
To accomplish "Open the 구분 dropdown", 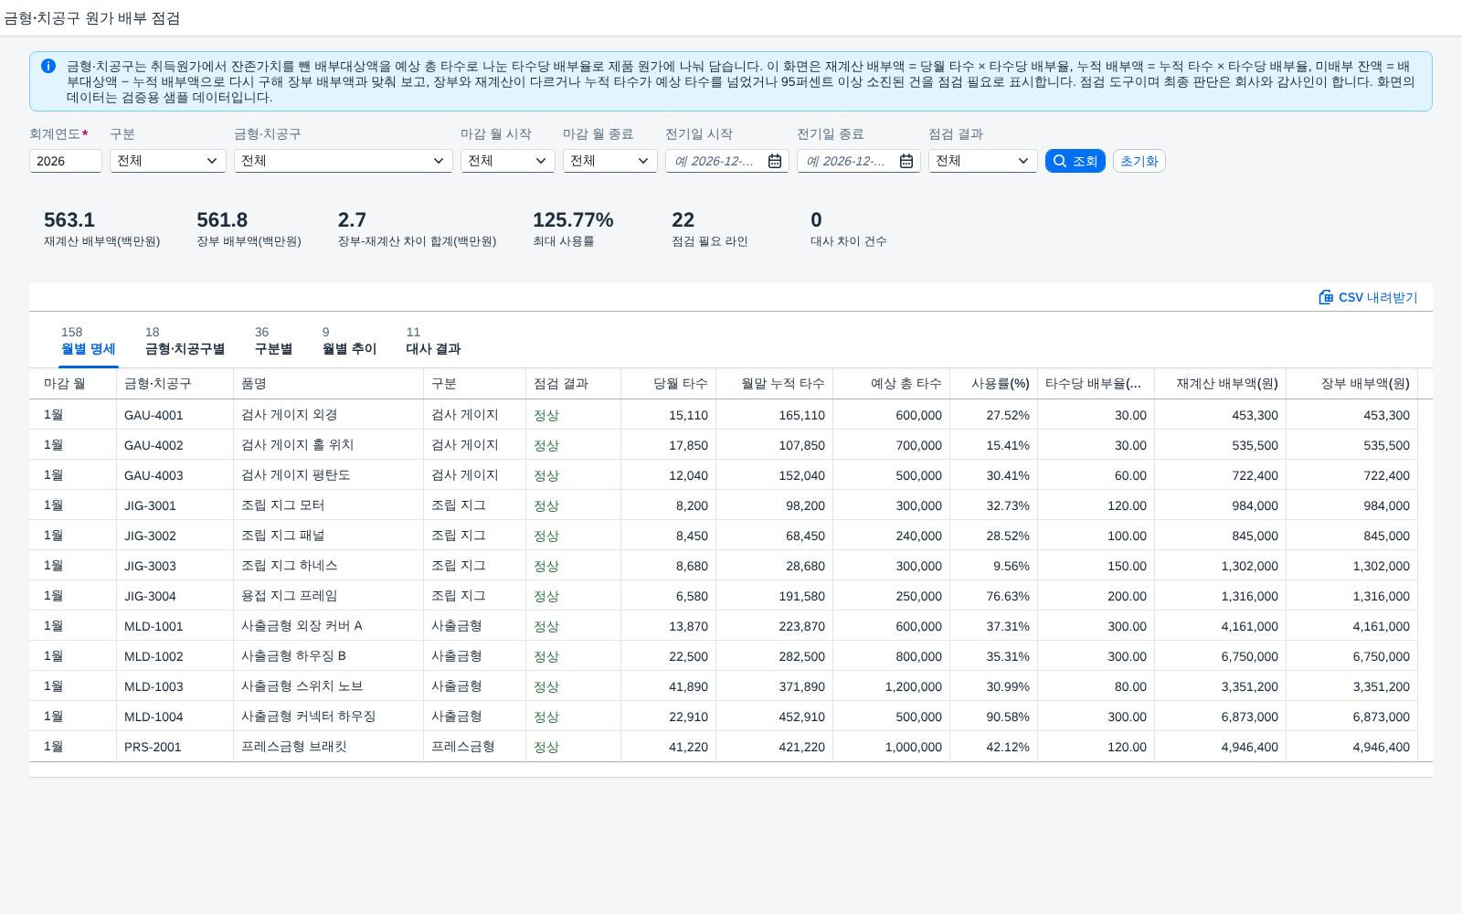I will tap(168, 161).
